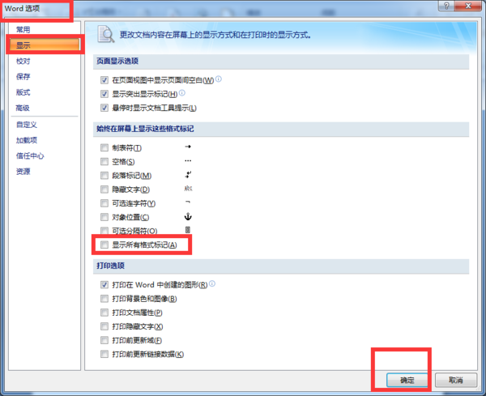Image resolution: width=486 pixels, height=396 pixels.
Task: Enable 打印前更新域 checkbox
Action: [x=104, y=340]
